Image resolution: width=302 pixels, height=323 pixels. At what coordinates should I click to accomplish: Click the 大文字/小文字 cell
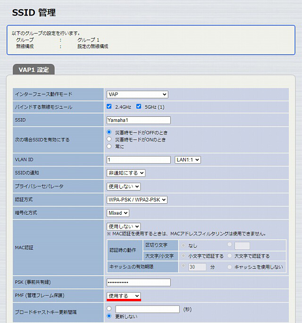tap(160, 256)
